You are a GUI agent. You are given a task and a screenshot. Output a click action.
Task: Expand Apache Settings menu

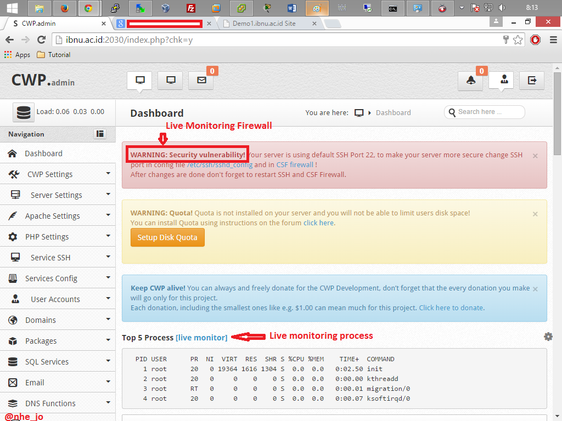coord(58,216)
